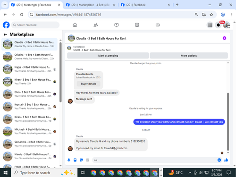
Task: Open the taskbar clock showing 9:07 PM
Action: point(217,173)
